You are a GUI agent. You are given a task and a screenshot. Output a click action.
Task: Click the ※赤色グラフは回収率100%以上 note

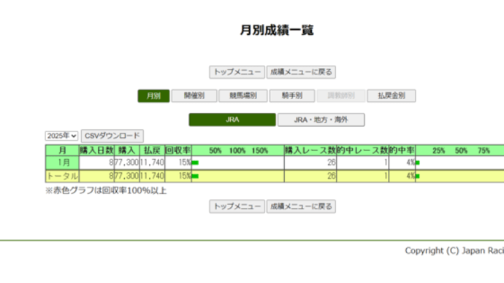click(106, 190)
